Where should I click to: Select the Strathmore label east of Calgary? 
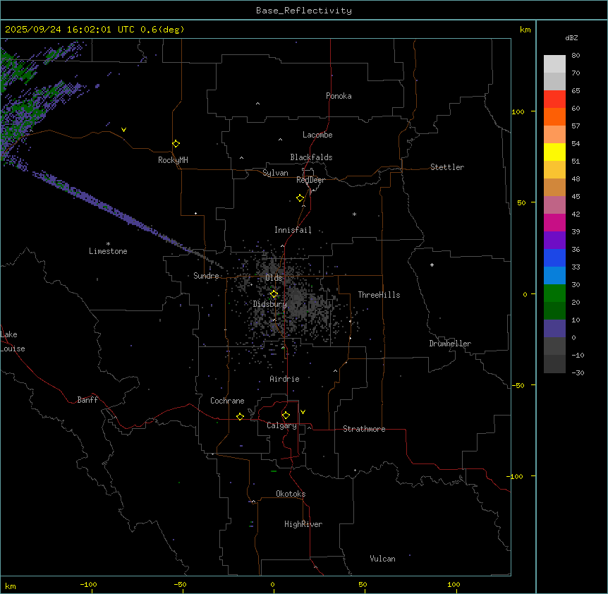[x=364, y=429]
